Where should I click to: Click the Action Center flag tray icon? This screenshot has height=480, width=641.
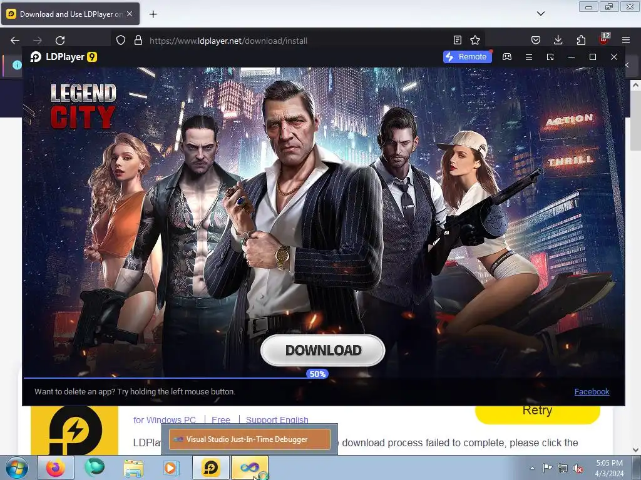point(547,468)
